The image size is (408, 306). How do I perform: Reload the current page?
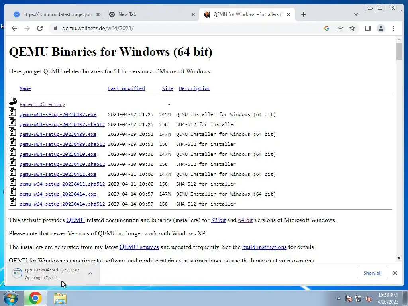(x=40, y=28)
